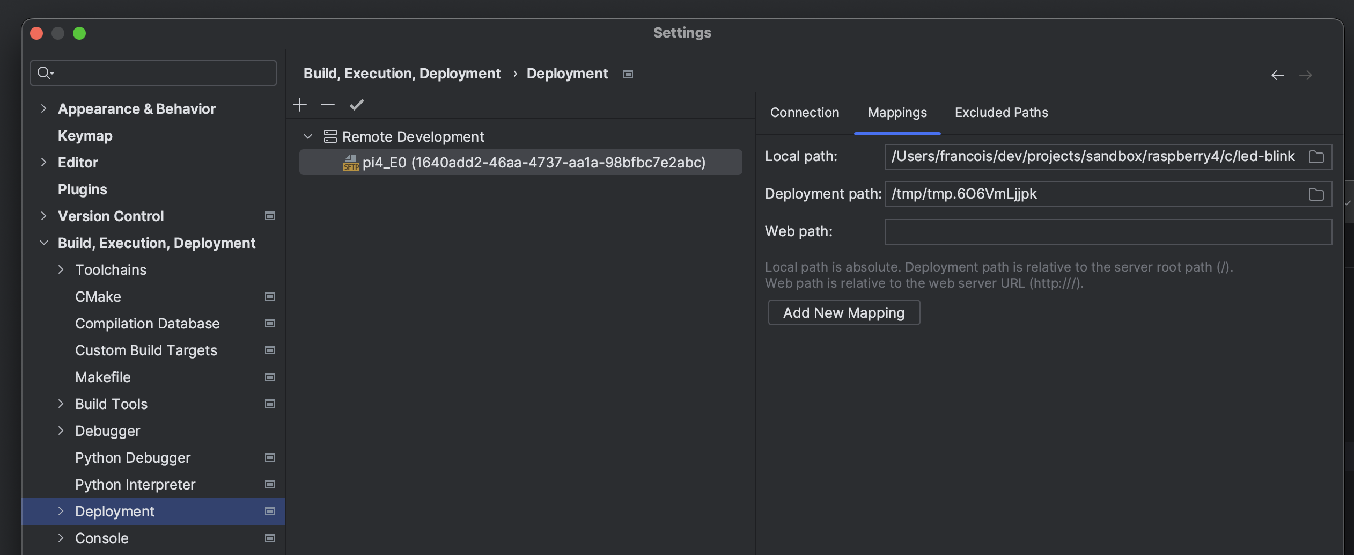Viewport: 1354px width, 555px height.
Task: Switch to the Connection tab
Action: pos(805,113)
